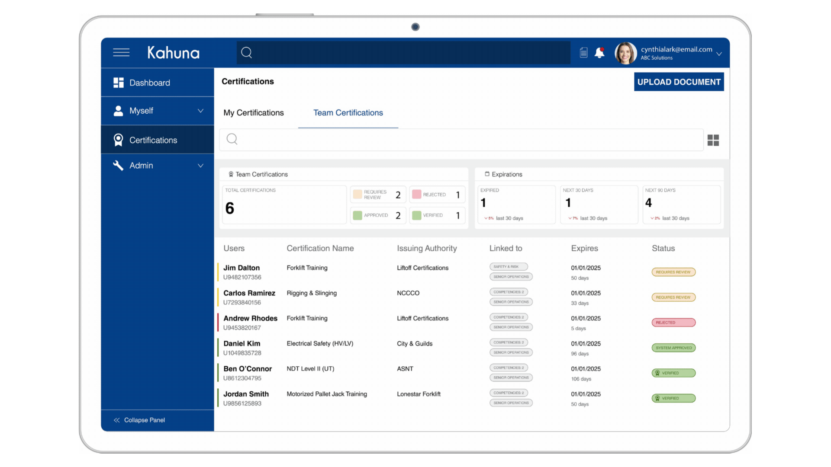Click Carlos Ramirez's Competencies: 2 tag

pyautogui.click(x=509, y=292)
